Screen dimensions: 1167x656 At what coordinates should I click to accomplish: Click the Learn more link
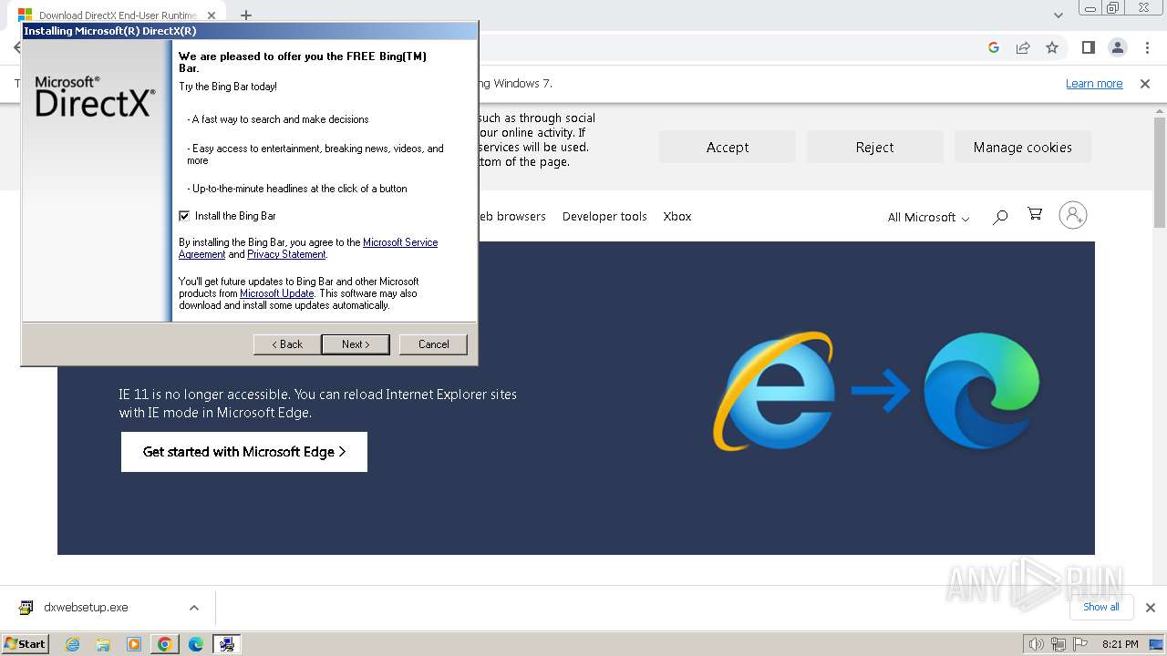pos(1094,83)
